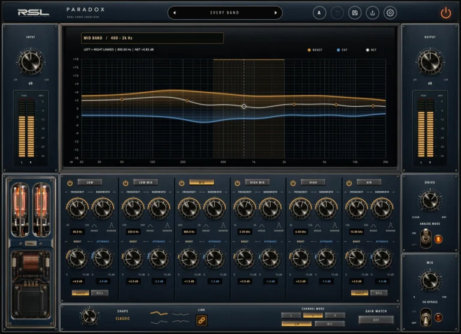
Task: Click the CLASSIC shape label
Action: point(122,318)
